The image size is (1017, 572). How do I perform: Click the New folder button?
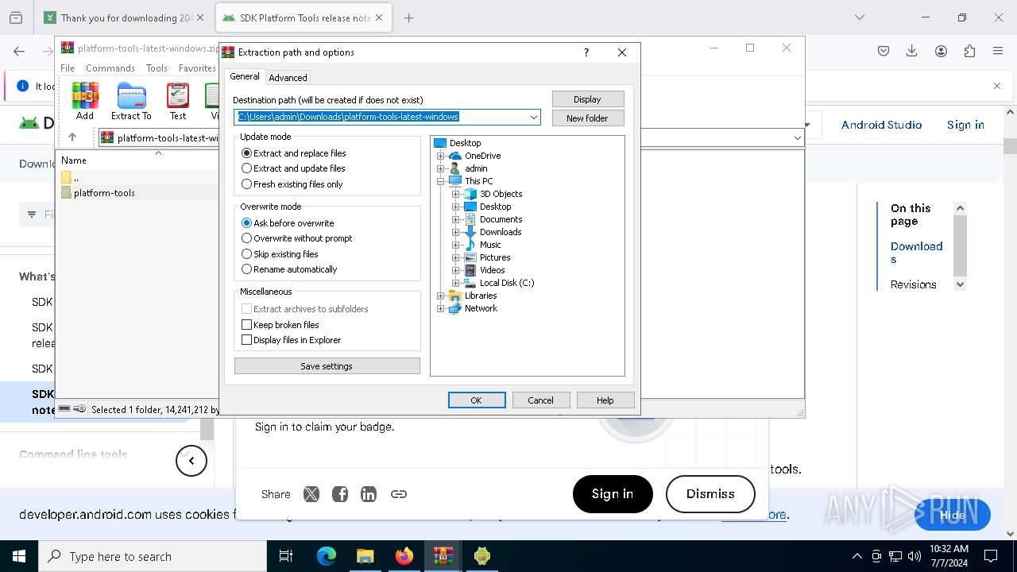point(588,118)
